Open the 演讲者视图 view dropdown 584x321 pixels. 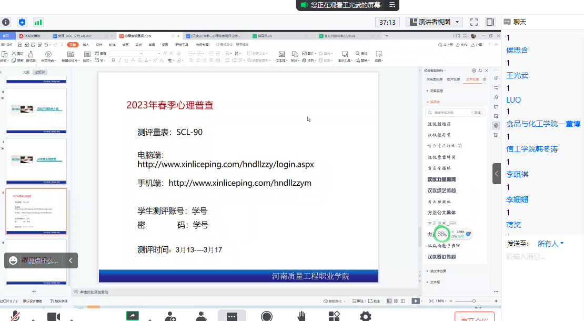tap(435, 22)
